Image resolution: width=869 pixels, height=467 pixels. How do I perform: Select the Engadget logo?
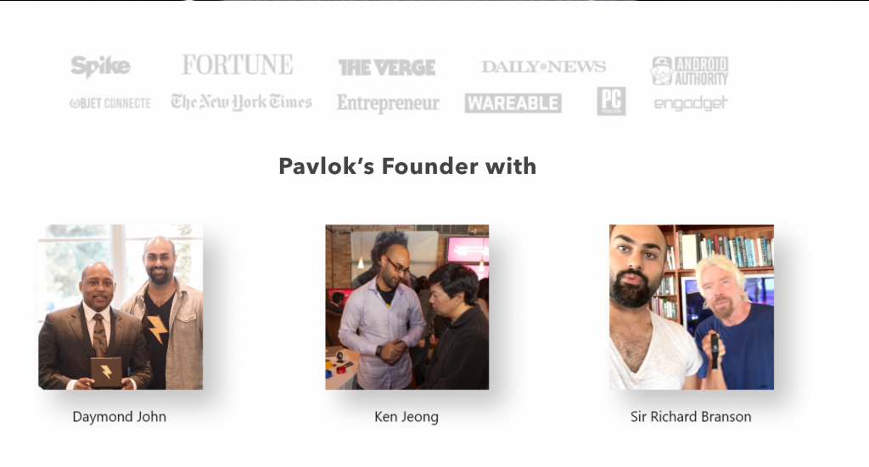point(691,104)
